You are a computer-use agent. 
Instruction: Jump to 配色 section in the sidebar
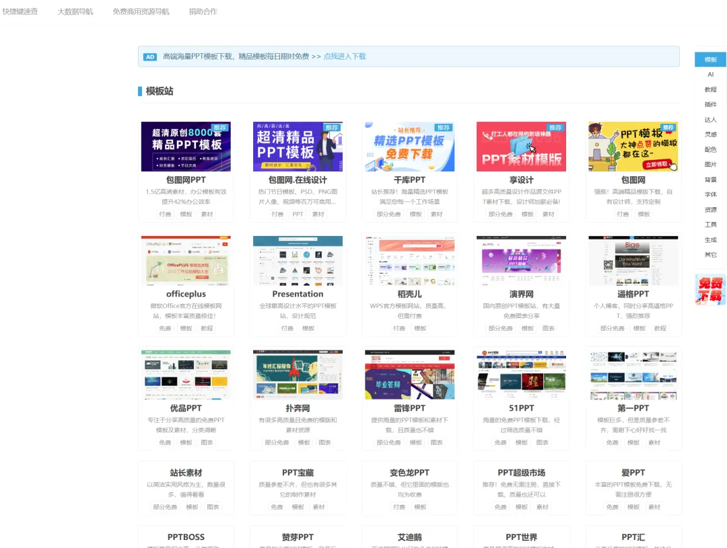[x=710, y=150]
